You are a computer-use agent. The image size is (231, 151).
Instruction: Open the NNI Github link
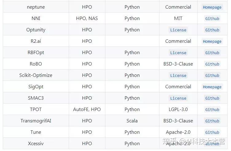click(212, 19)
